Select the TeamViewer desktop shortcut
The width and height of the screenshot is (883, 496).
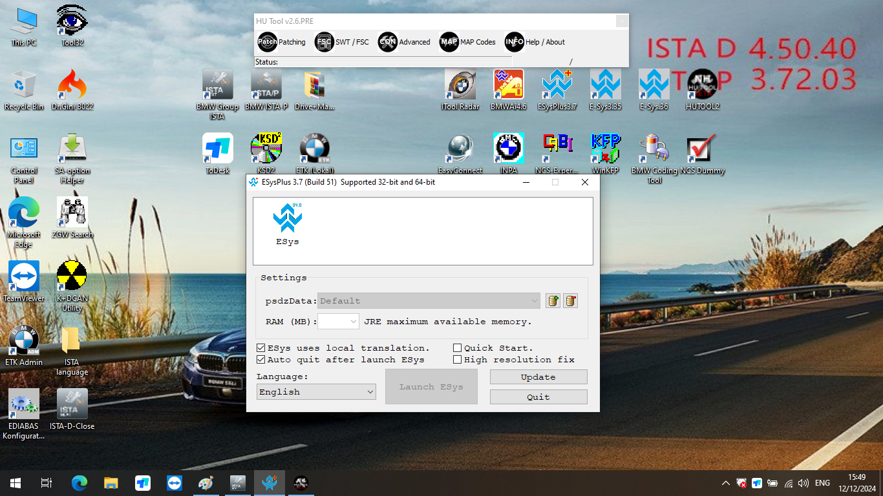click(24, 282)
